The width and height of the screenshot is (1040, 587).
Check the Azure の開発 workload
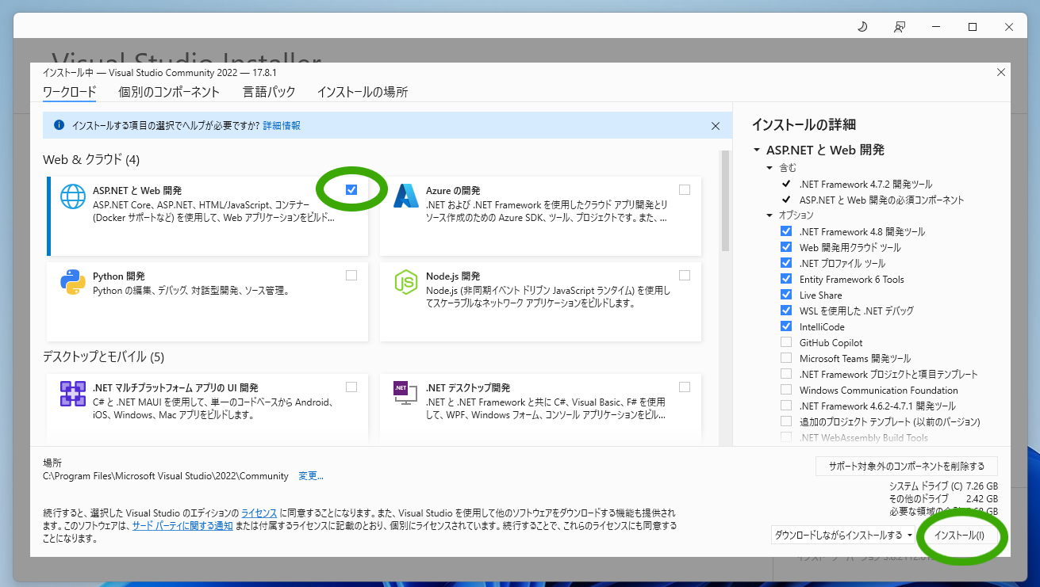(685, 190)
